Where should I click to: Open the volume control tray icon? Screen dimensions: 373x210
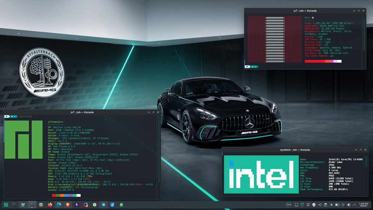tap(349, 205)
